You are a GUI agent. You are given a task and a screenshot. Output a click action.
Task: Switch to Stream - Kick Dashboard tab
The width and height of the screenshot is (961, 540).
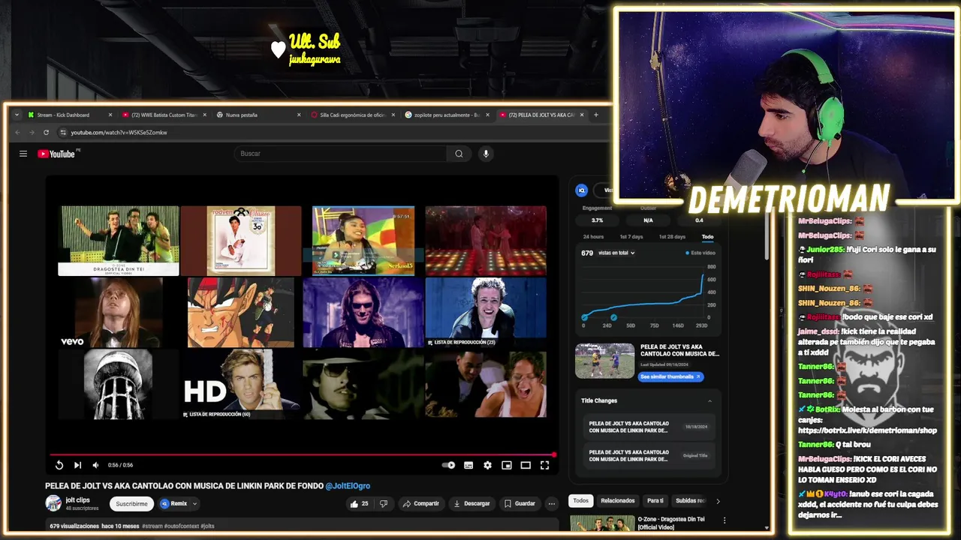[x=69, y=115]
